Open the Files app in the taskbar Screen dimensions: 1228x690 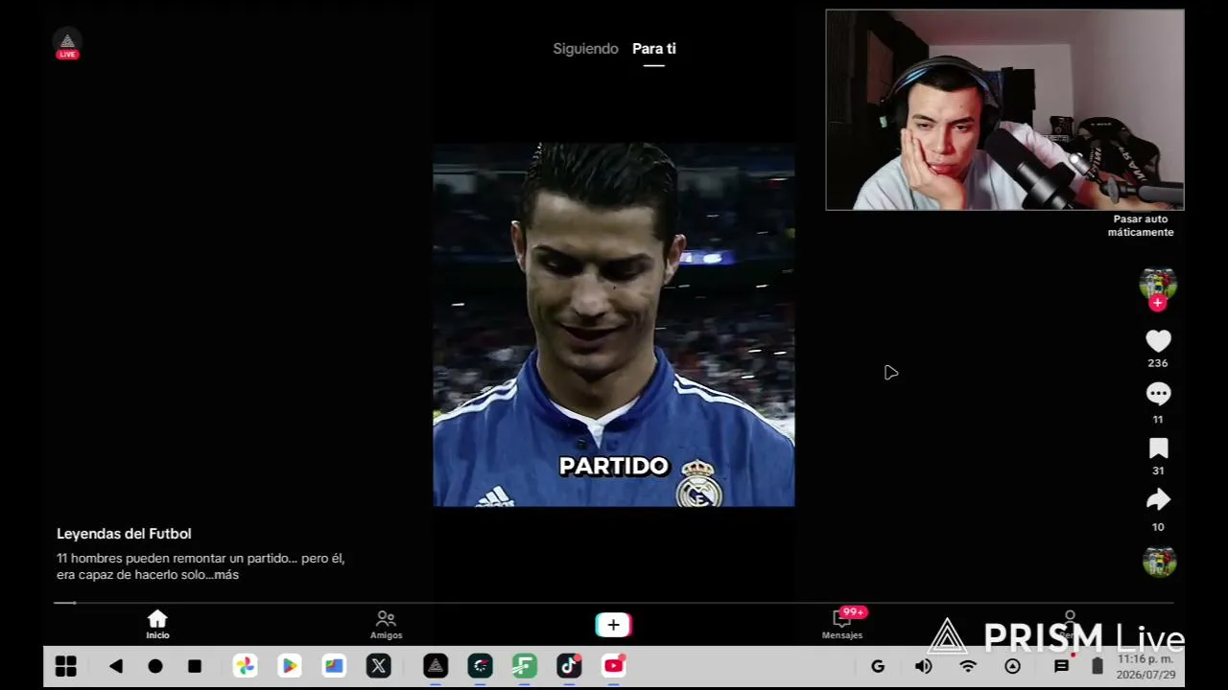(334, 666)
